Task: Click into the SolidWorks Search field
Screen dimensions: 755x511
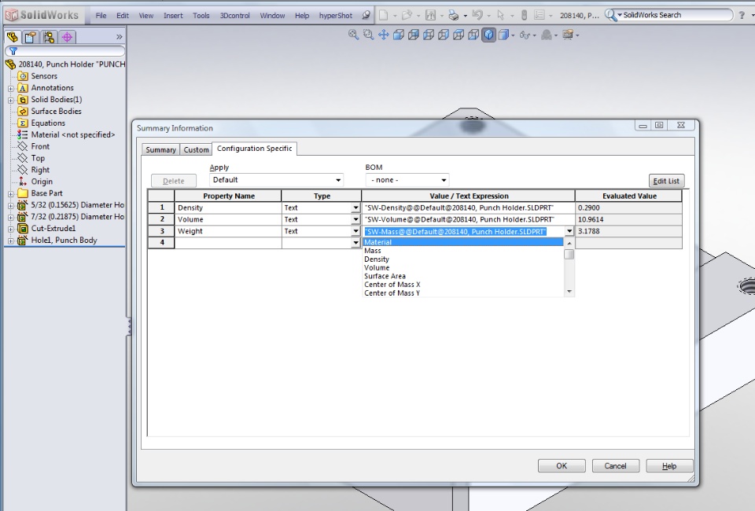Action: pos(676,15)
